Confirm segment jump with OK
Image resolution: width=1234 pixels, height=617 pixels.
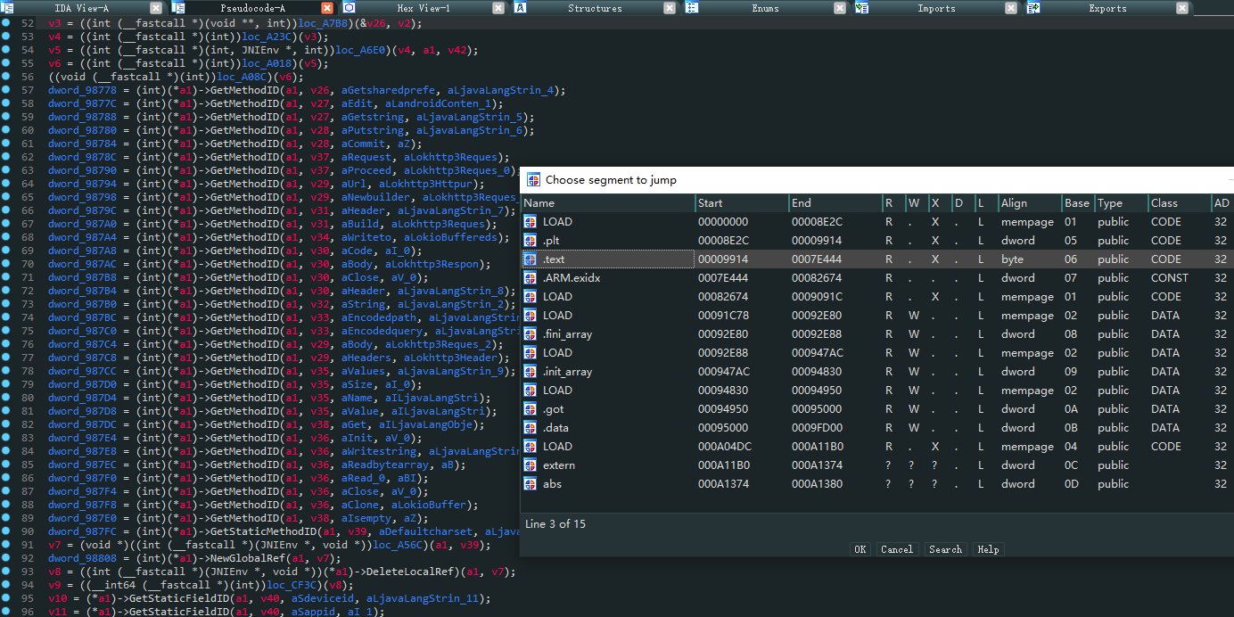(860, 549)
